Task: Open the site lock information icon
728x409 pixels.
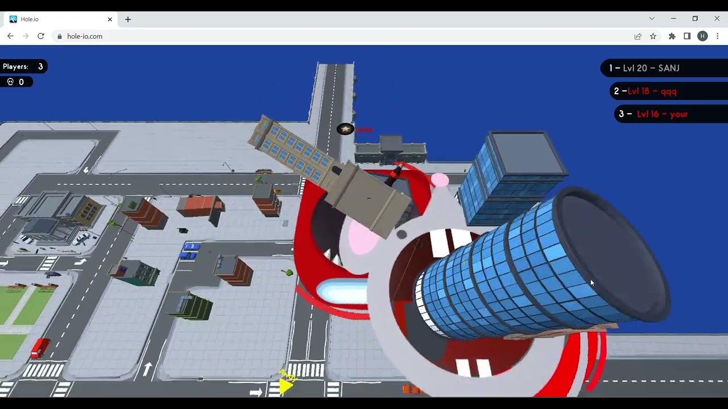Action: click(60, 36)
